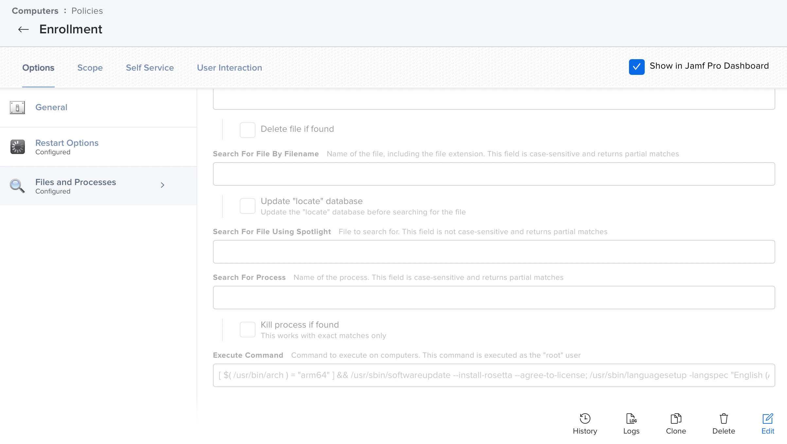Open policy History
The width and height of the screenshot is (787, 444).
pos(585,424)
